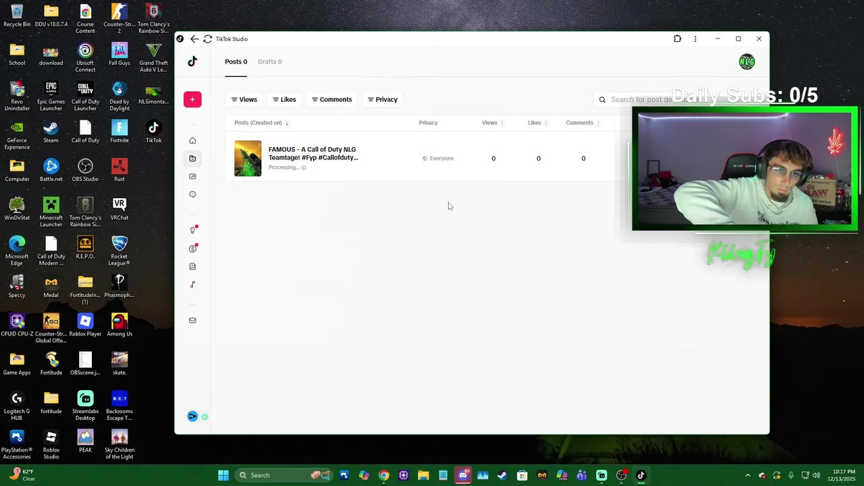
Task: Open the Comments filter dropdown
Action: pyautogui.click(x=331, y=99)
